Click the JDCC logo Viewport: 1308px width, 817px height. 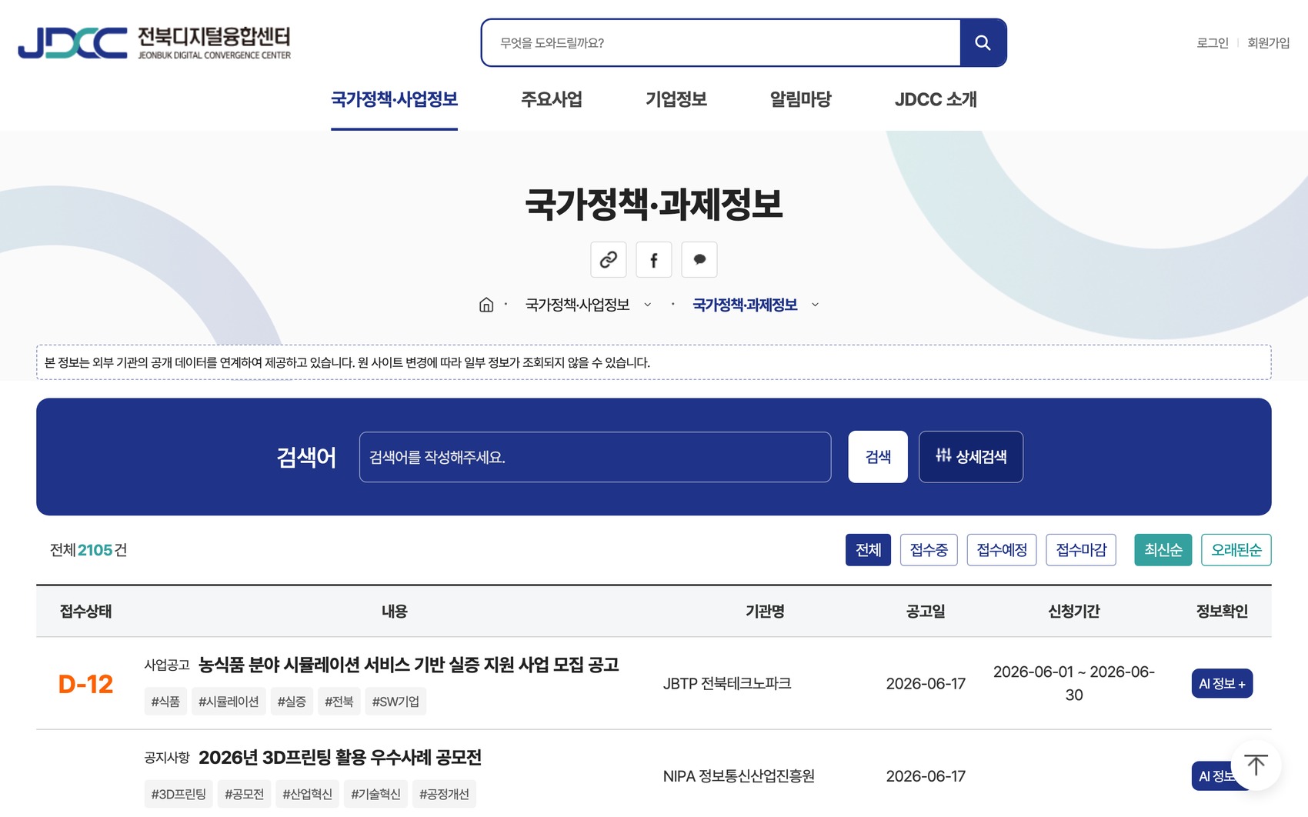[154, 43]
